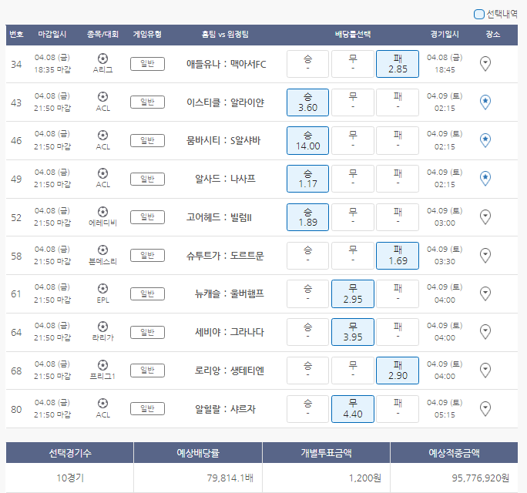Click soccer ball icon in match 46 row
The image size is (527, 493).
(102, 135)
